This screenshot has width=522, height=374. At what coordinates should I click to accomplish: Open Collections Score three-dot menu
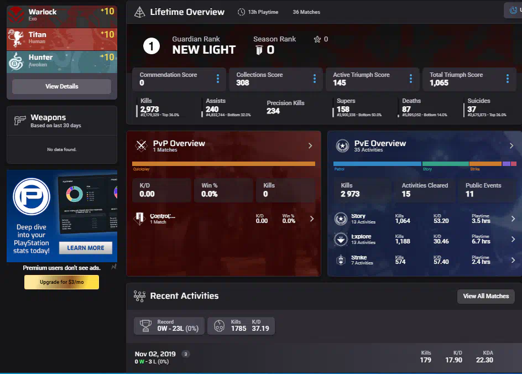[314, 79]
